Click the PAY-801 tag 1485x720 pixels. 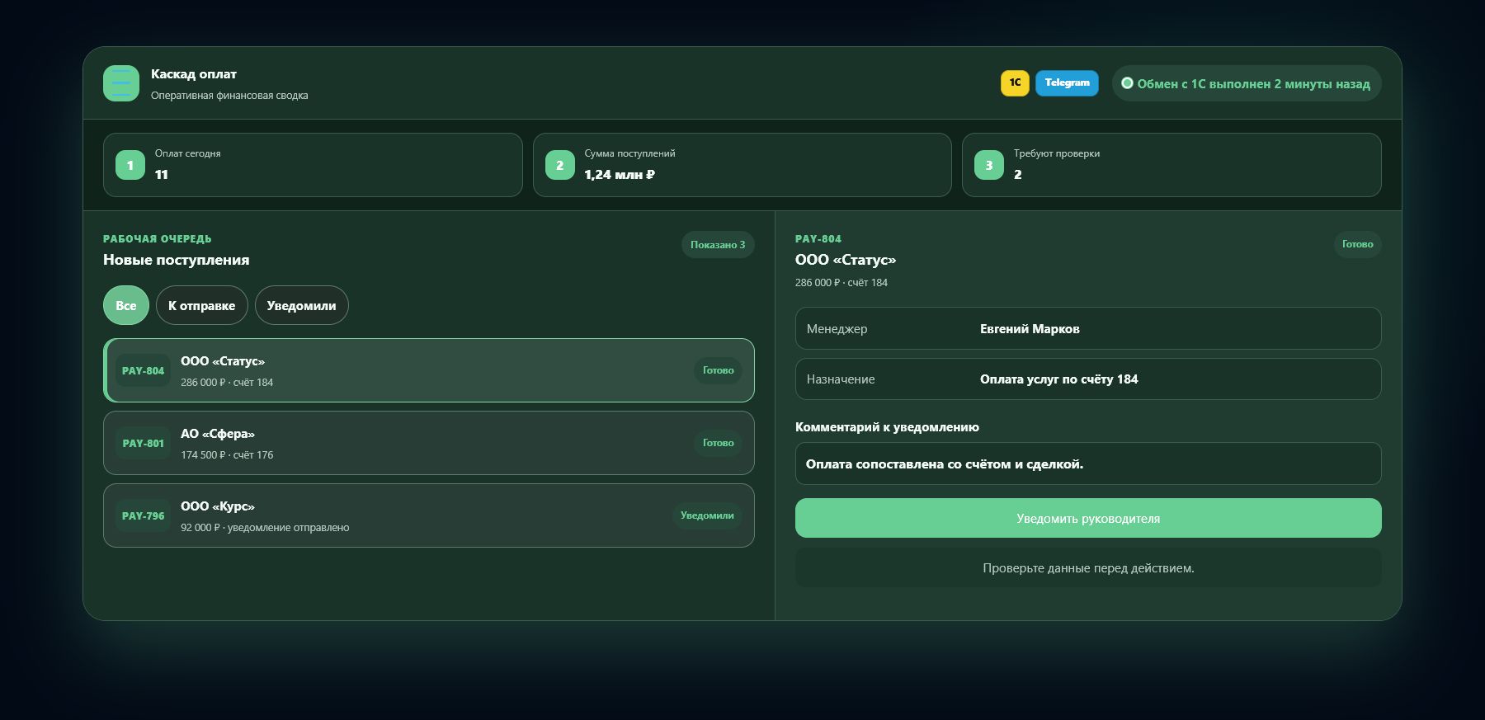pyautogui.click(x=143, y=443)
